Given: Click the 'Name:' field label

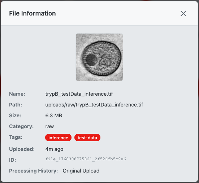Looking at the screenshot, I should pos(17,94).
